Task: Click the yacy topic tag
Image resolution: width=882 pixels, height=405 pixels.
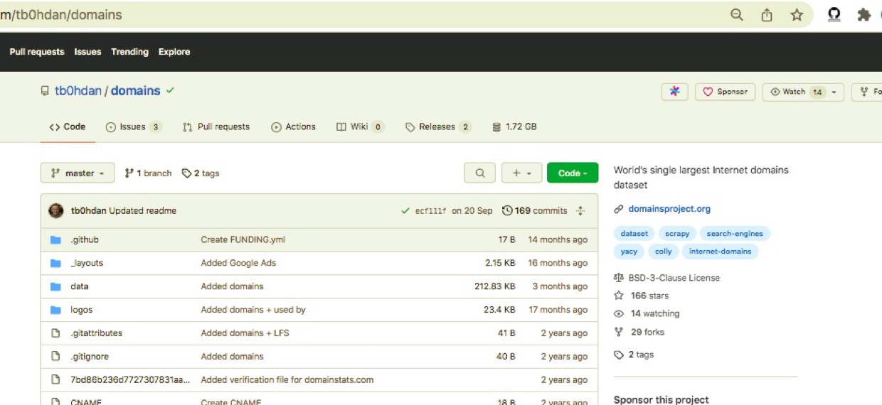Action: pyautogui.click(x=629, y=252)
